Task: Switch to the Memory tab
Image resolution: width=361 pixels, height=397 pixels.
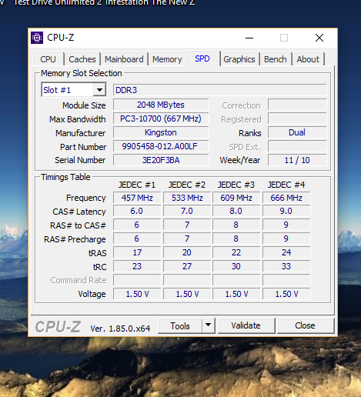Action: tap(167, 59)
